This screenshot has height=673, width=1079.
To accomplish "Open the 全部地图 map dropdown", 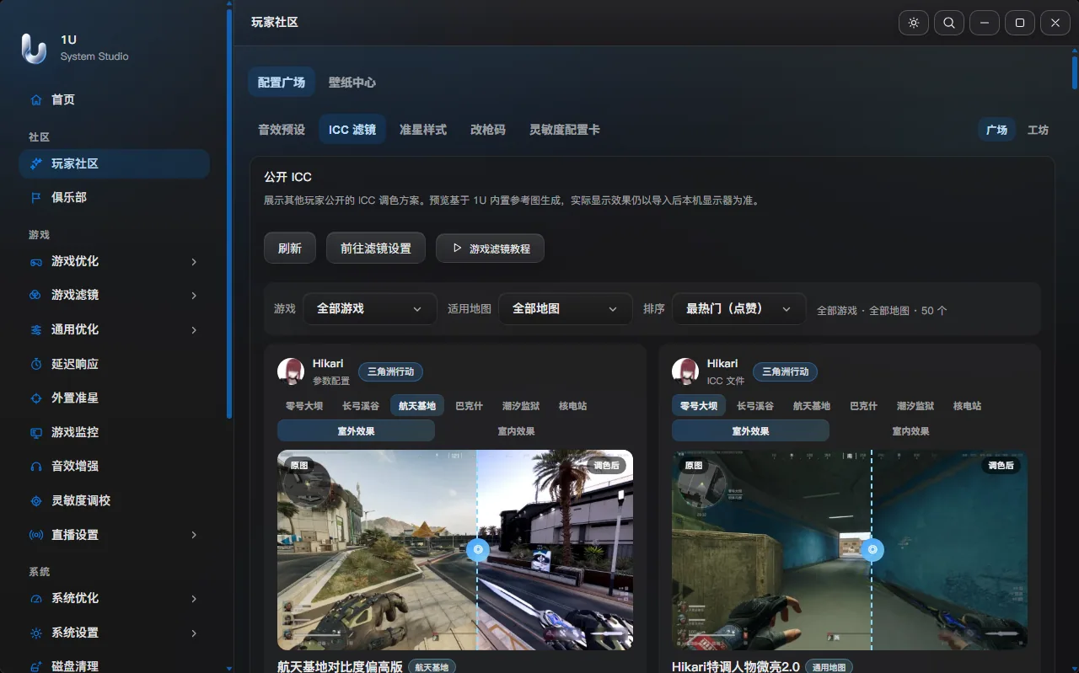I will point(566,309).
